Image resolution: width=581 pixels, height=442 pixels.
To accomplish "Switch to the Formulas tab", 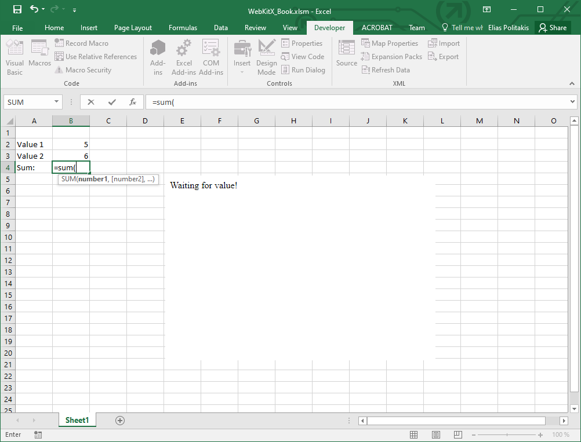I will pyautogui.click(x=183, y=28).
